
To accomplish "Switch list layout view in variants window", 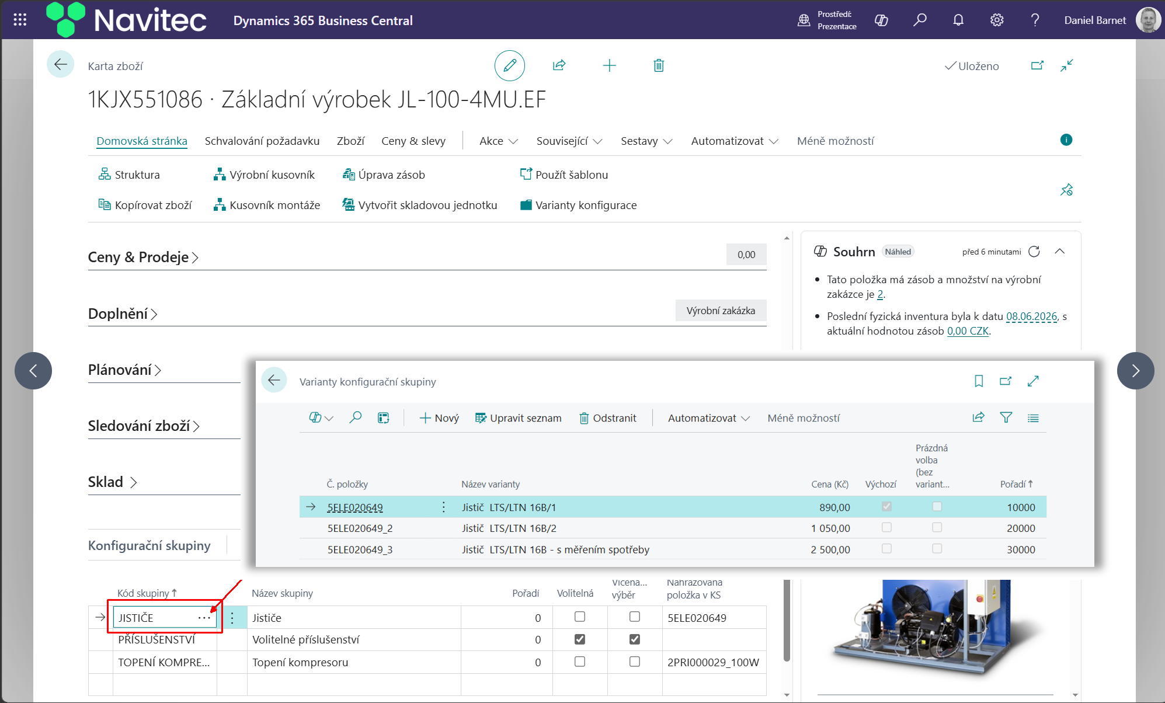I will (1033, 418).
